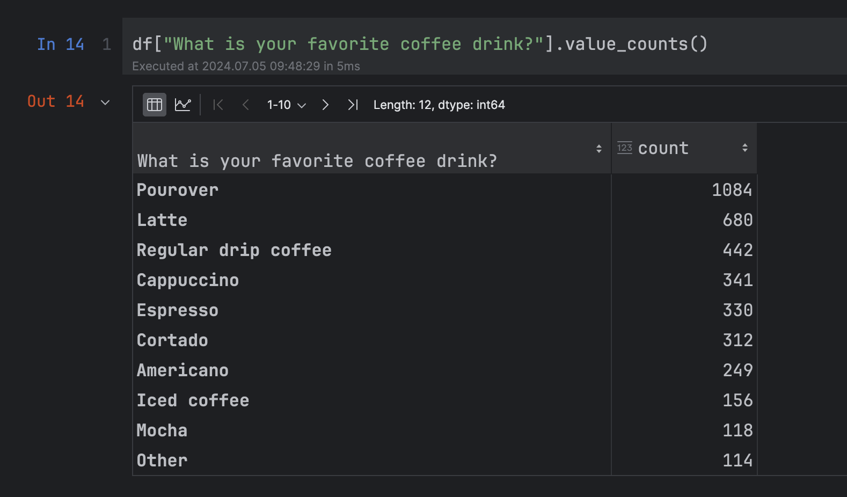Image resolution: width=847 pixels, height=497 pixels.
Task: Sort by the coffee drink column arrows
Action: 598,149
